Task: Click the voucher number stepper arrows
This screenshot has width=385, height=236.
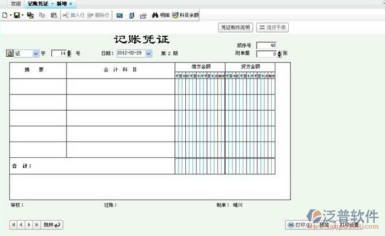Action: [69, 53]
